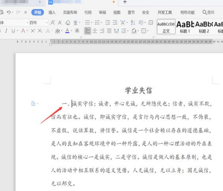
Task: Open the Chinese layout A icon
Action: pyautogui.click(x=123, y=23)
